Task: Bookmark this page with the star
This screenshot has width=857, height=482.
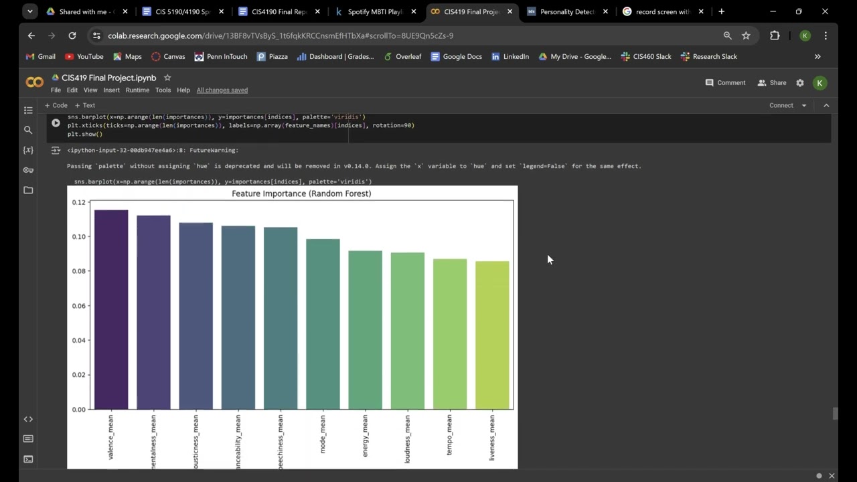Action: point(746,35)
